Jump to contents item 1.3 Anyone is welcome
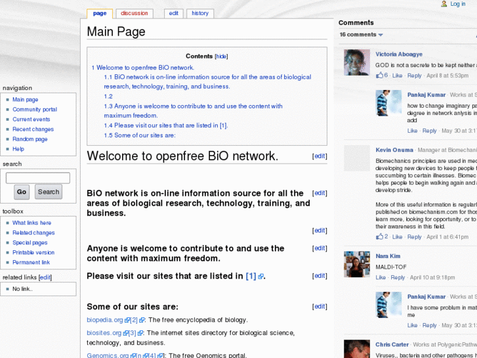The width and height of the screenshot is (477, 358). [193, 111]
